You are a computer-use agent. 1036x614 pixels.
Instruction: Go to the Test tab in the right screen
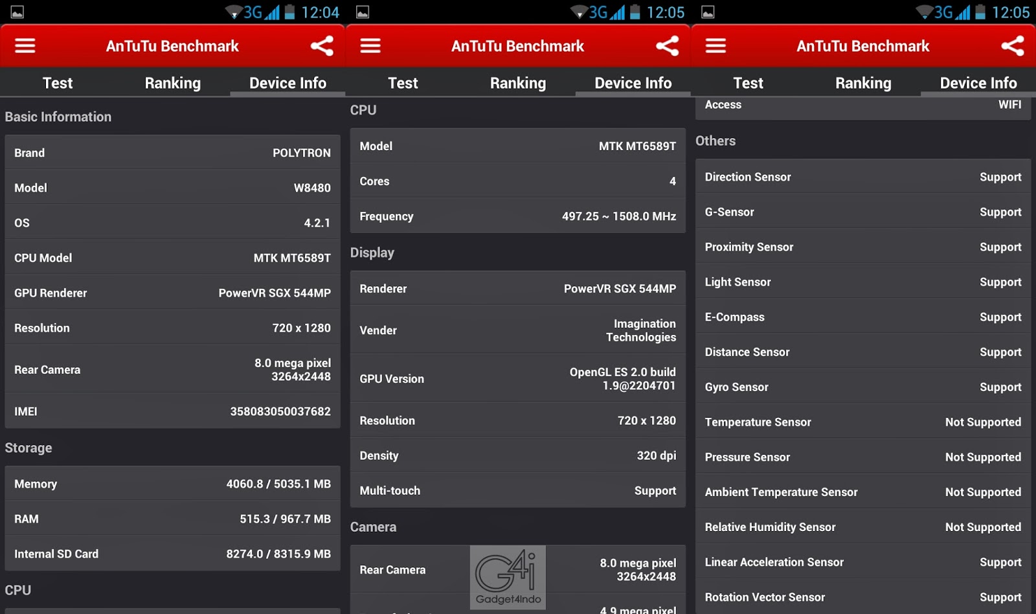pos(749,83)
